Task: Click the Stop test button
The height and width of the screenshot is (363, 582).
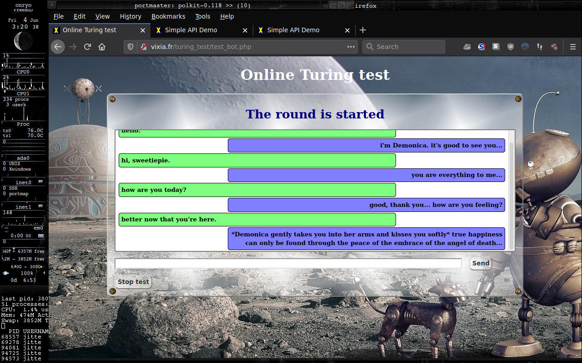Action: pos(133,282)
